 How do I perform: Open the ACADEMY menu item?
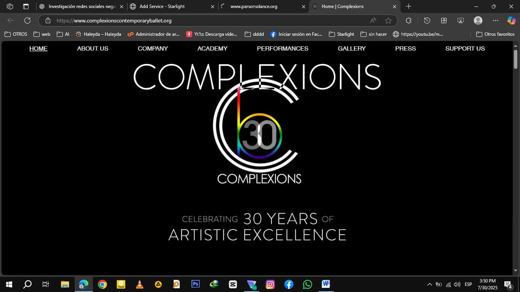(212, 49)
